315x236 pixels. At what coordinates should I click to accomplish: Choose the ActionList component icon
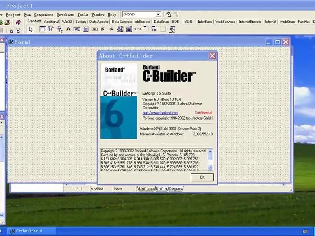[x=172, y=29]
